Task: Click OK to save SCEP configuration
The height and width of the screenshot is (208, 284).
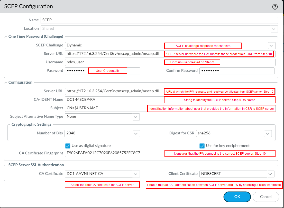Action: (x=237, y=197)
